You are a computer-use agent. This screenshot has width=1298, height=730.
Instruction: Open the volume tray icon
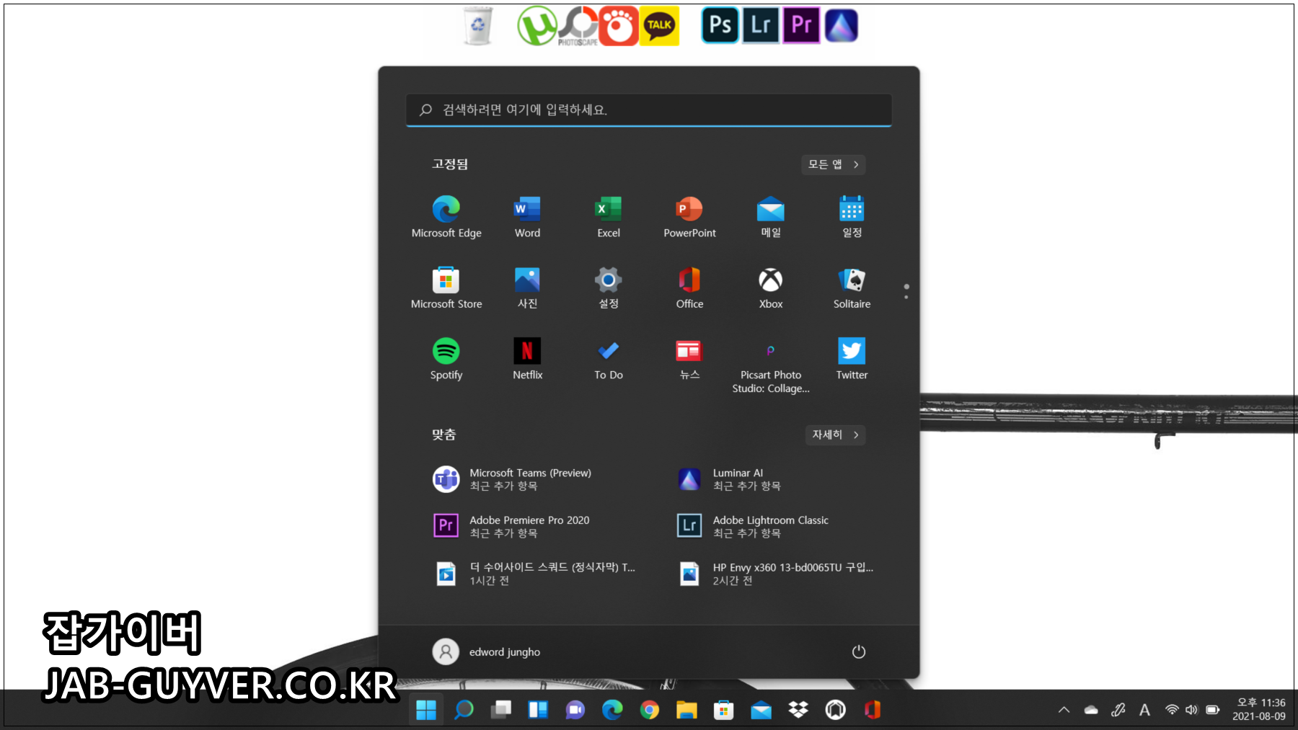point(1191,710)
